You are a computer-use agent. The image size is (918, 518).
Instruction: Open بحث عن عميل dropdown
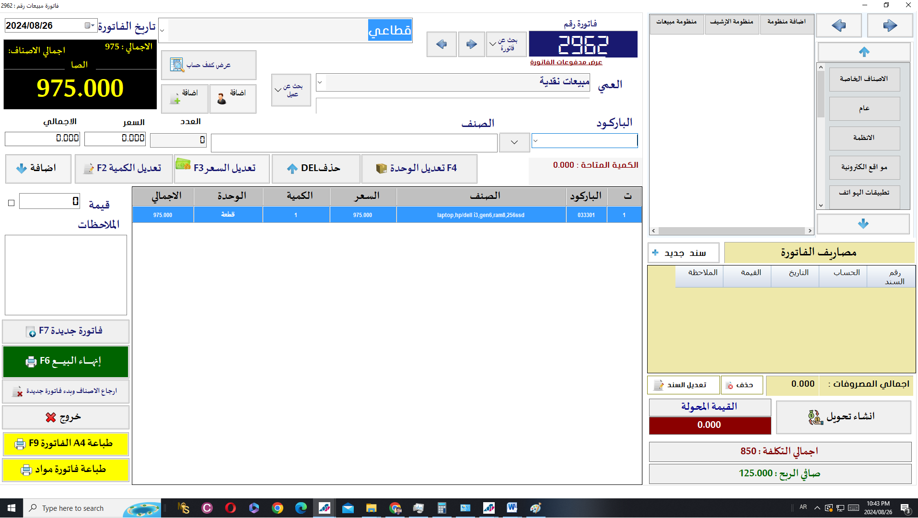pyautogui.click(x=291, y=90)
